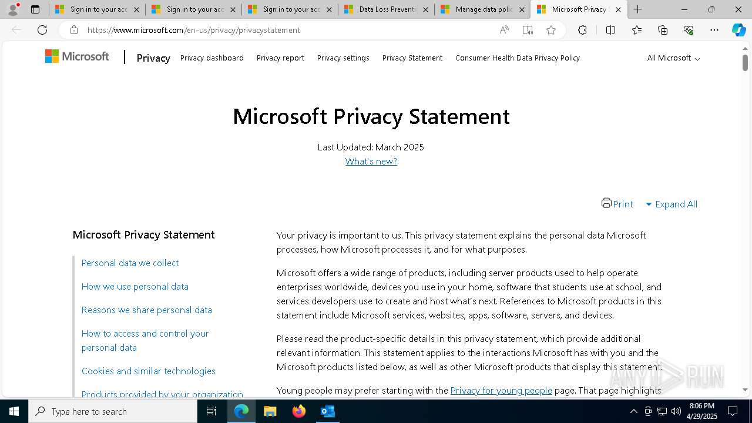The height and width of the screenshot is (423, 752).
Task: Open Outlook from taskbar
Action: (327, 411)
